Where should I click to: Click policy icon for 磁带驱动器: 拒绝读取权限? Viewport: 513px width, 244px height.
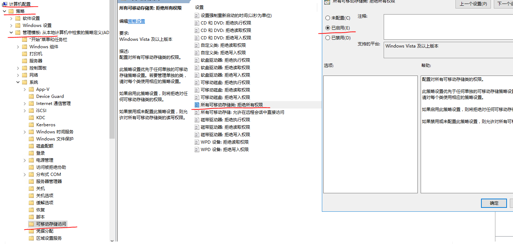click(x=197, y=127)
